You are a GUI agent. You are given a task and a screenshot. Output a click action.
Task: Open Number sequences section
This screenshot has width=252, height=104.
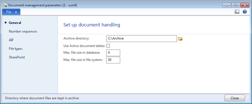23,31
